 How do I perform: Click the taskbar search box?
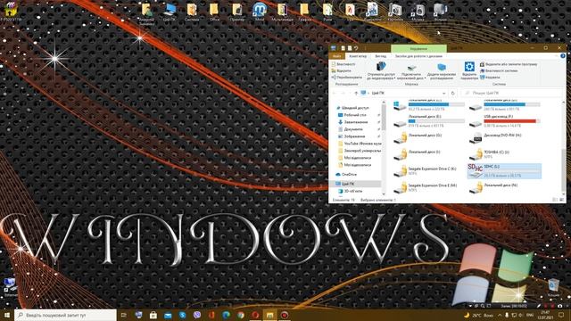point(65,315)
